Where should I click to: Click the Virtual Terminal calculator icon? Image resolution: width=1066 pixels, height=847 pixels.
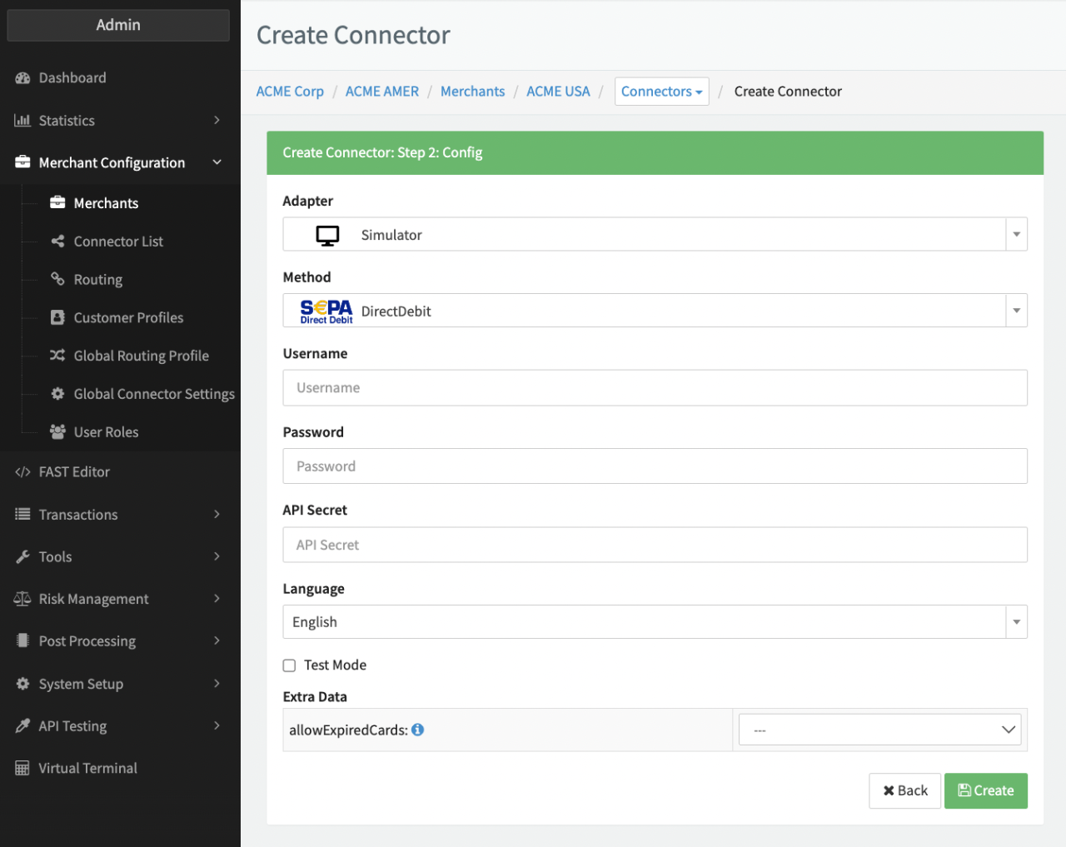(22, 769)
